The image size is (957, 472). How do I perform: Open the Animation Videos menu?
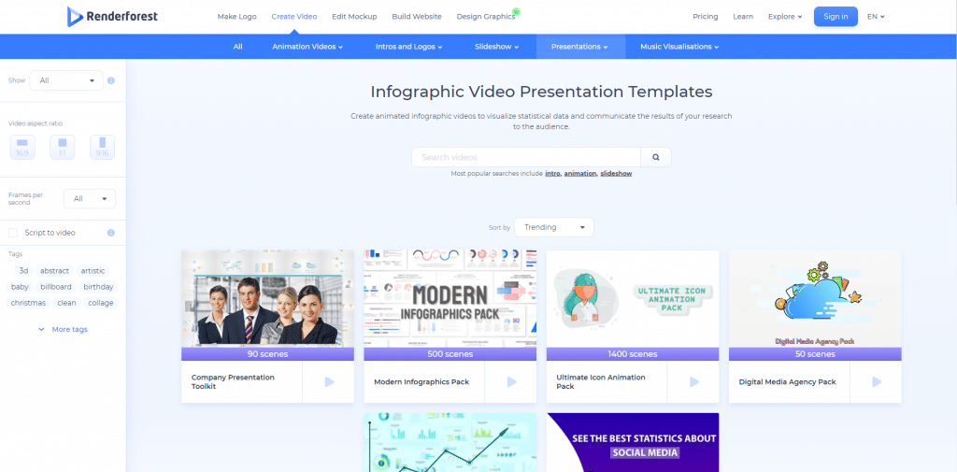(x=307, y=47)
